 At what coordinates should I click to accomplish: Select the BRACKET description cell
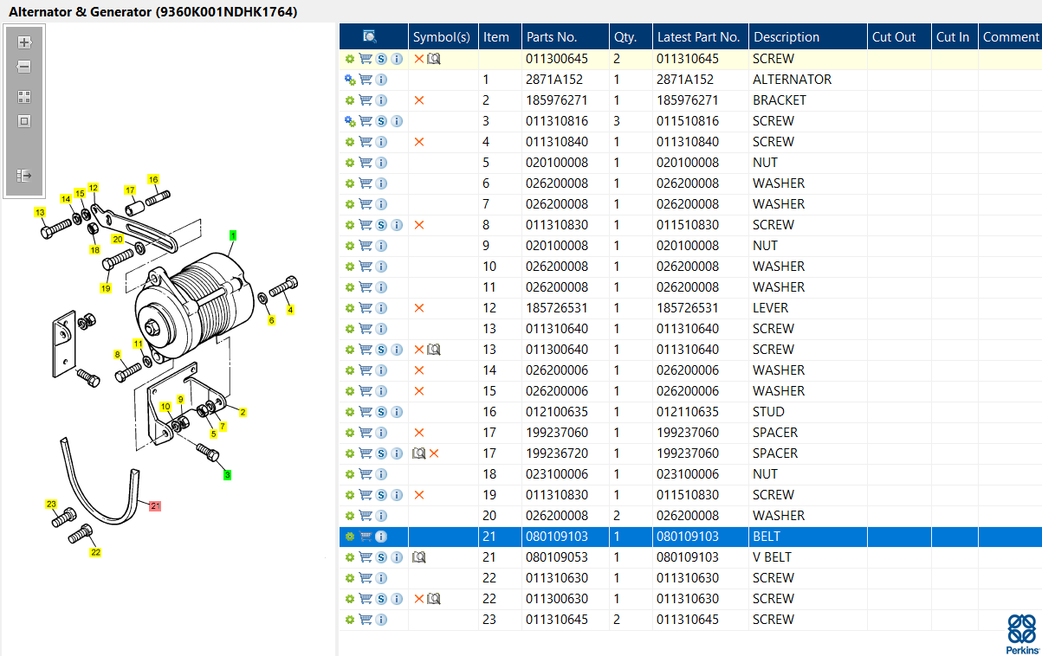[x=808, y=100]
